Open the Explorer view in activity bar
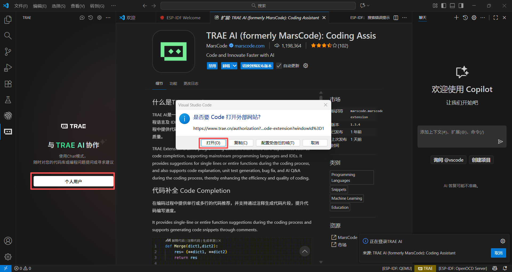Screen dimensions: 512x272 click(8, 20)
